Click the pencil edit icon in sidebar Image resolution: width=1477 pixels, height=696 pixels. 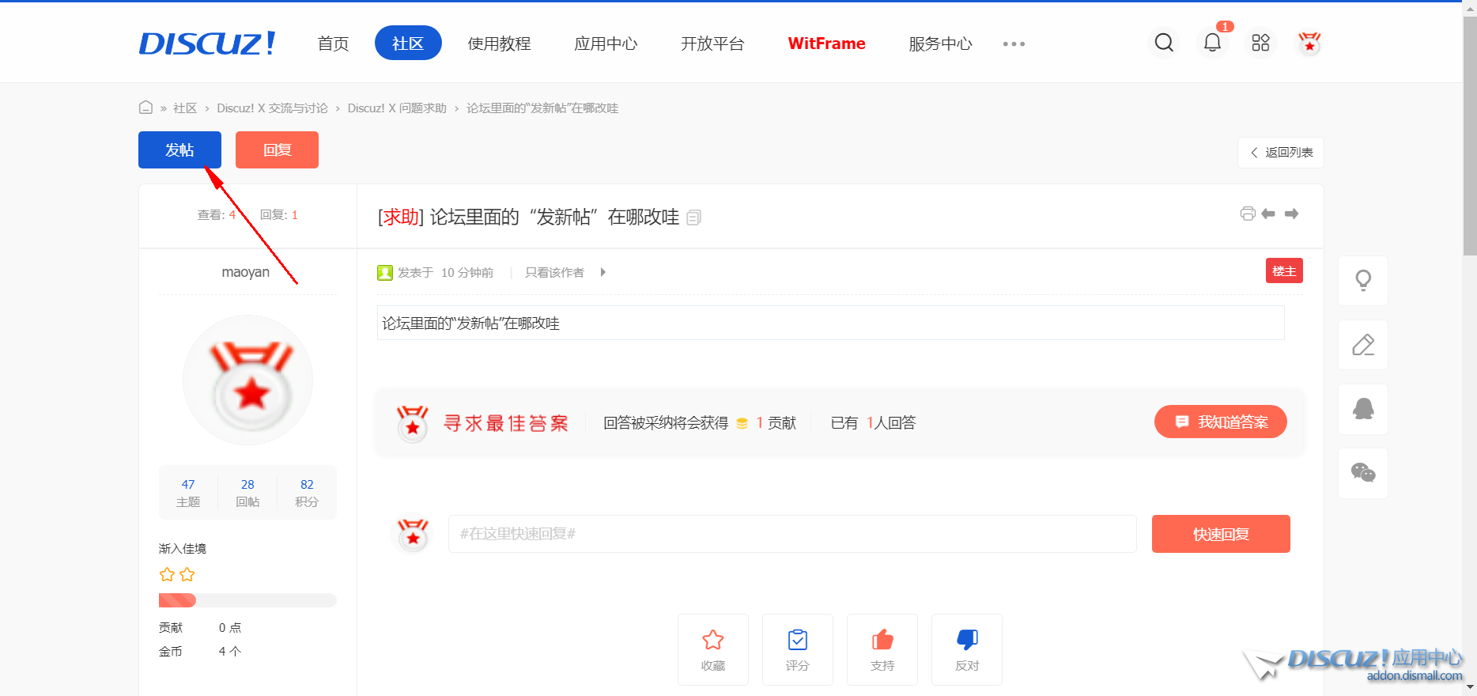click(x=1362, y=345)
